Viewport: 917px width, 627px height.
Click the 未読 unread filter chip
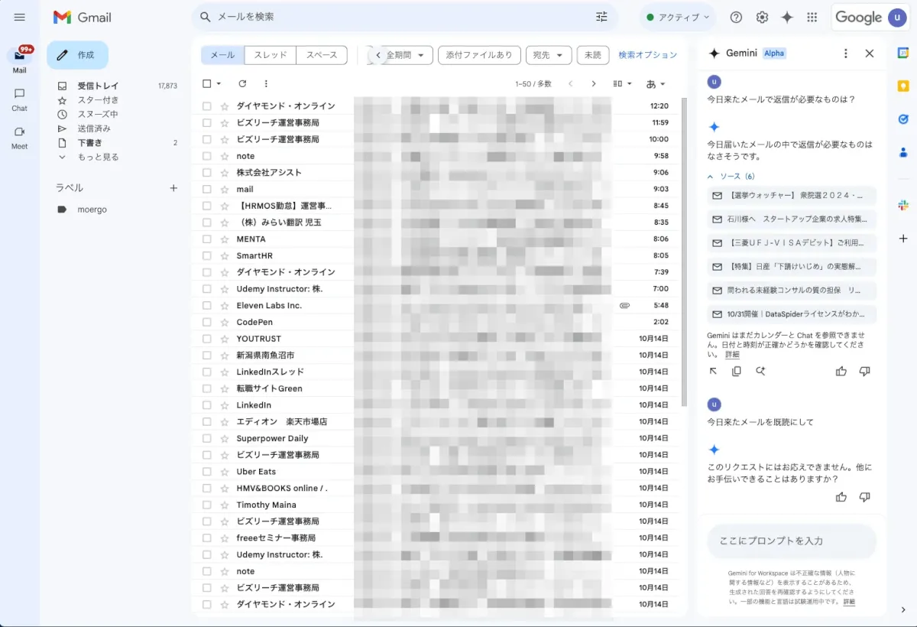[x=593, y=55]
